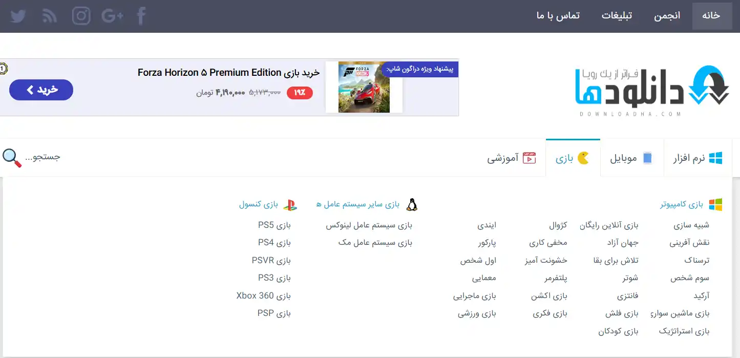This screenshot has width=740, height=358.
Task: Select the بازی Xbox 360 link
Action: coord(263,296)
